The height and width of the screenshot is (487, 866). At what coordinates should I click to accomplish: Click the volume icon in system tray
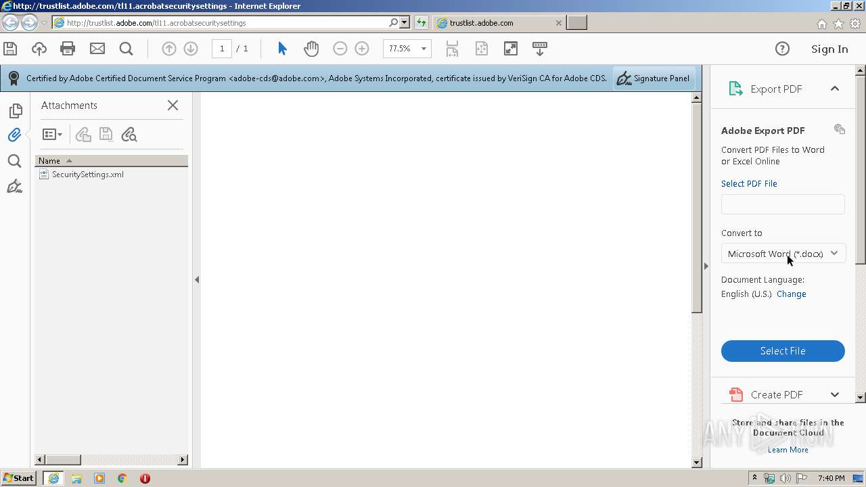(785, 478)
